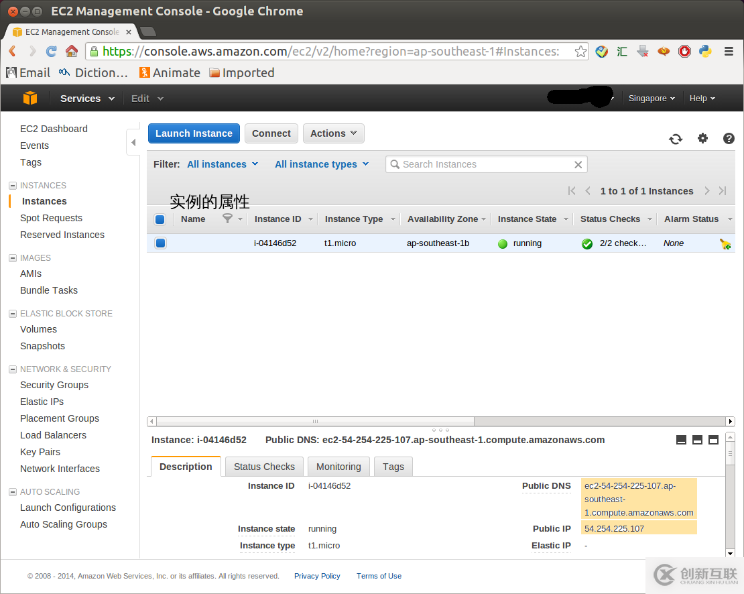Collapse the left navigation pane arrow
Viewport: 744px width, 594px height.
[133, 142]
